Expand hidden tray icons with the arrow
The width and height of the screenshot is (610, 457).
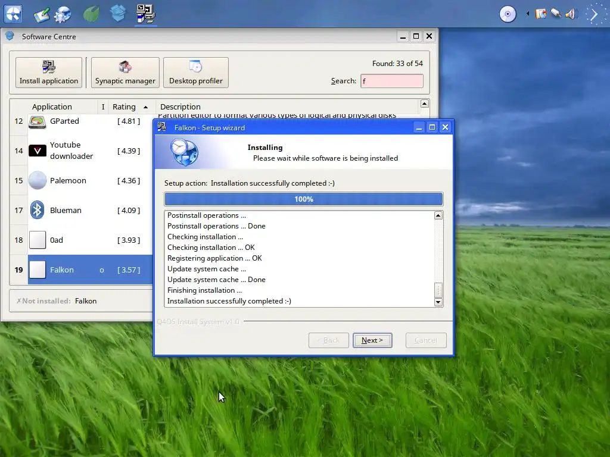(x=528, y=14)
